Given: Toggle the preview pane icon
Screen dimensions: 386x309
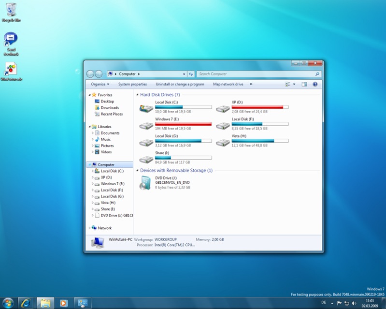Looking at the screenshot, I should (304, 84).
